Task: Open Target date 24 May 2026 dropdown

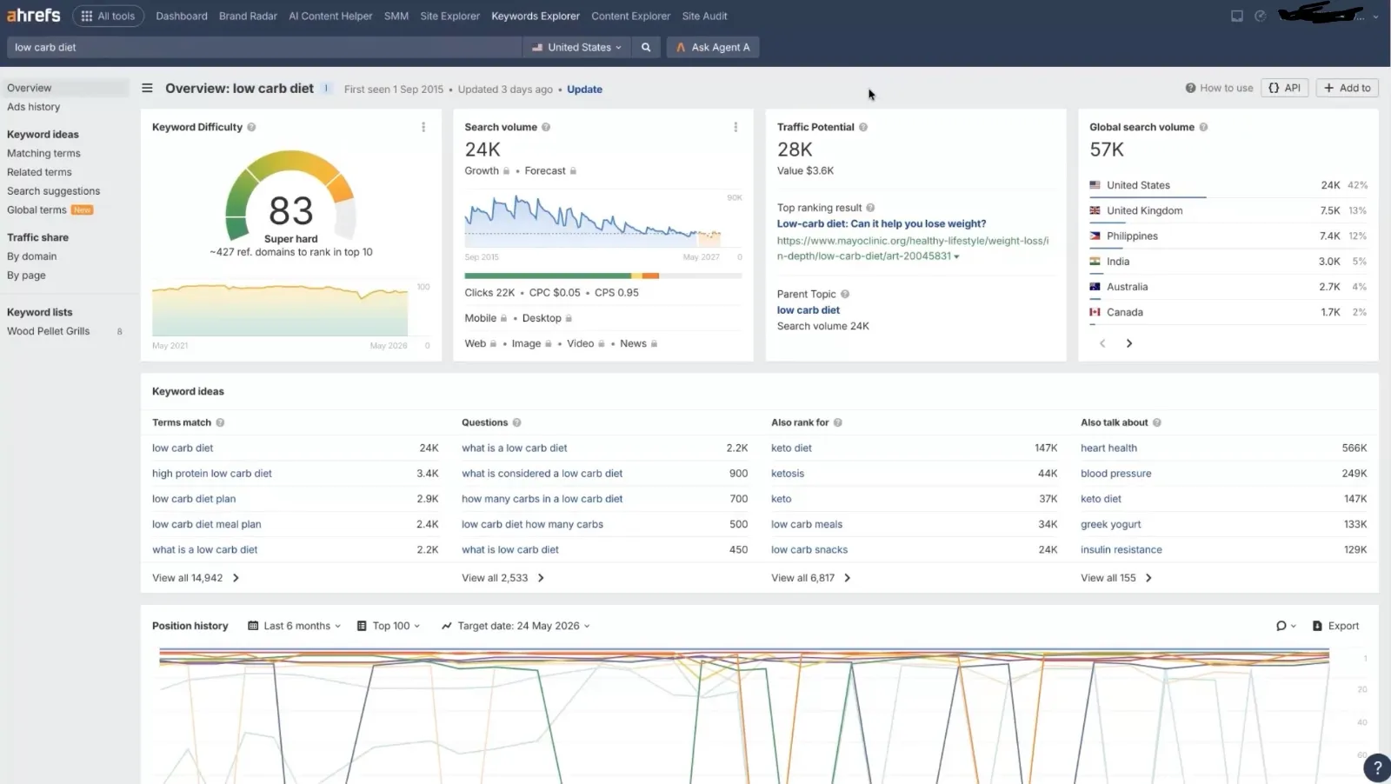Action: point(516,626)
